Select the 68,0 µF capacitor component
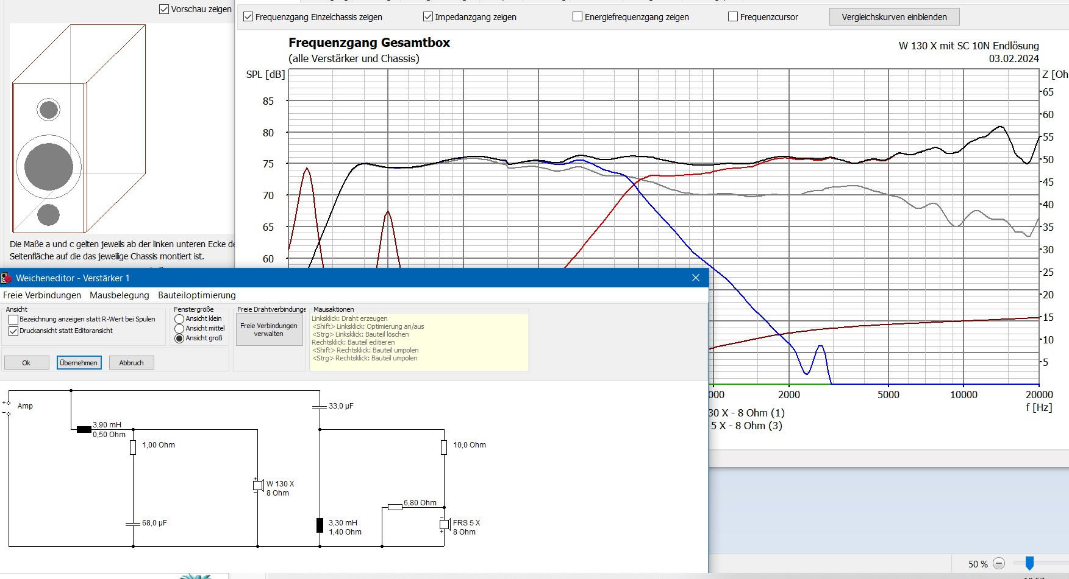 tap(133, 524)
